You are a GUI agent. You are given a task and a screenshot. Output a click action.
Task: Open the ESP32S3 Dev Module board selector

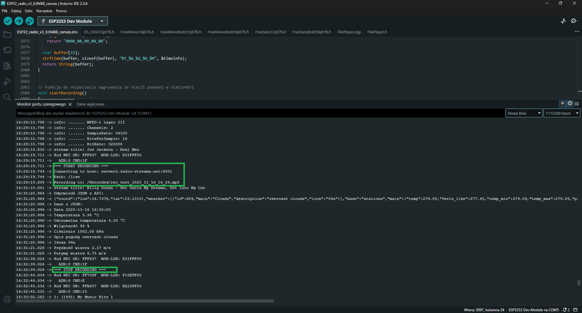pyautogui.click(x=73, y=21)
